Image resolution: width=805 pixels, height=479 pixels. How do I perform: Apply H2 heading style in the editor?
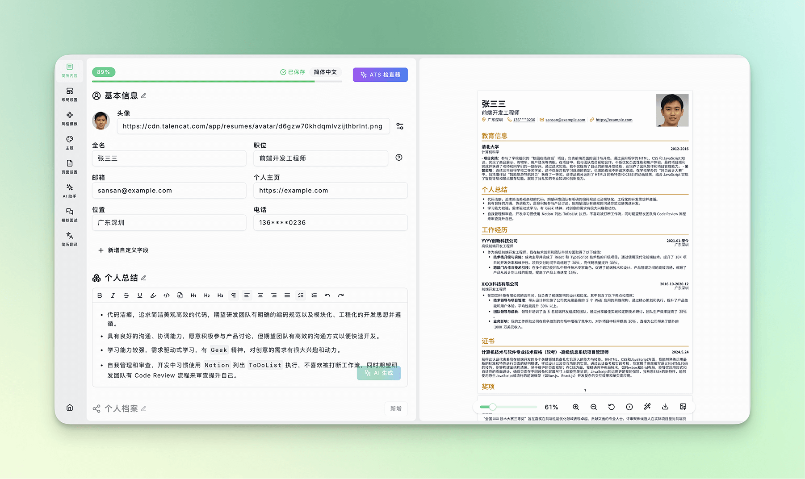pyautogui.click(x=207, y=296)
